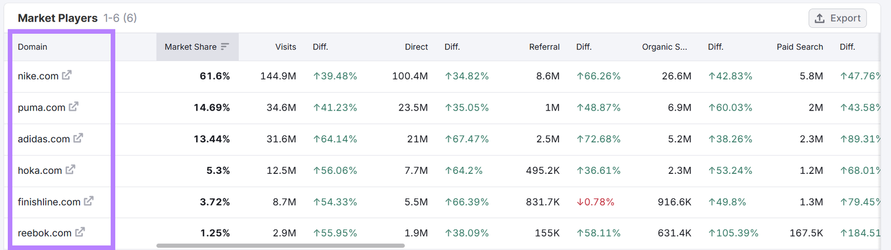This screenshot has width=891, height=250.
Task: Click the Paid Search column header
Action: 800,47
